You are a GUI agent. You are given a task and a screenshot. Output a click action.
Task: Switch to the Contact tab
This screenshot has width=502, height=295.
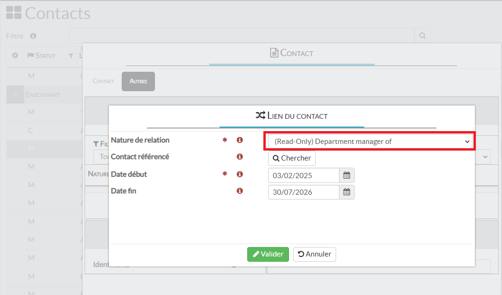(103, 81)
